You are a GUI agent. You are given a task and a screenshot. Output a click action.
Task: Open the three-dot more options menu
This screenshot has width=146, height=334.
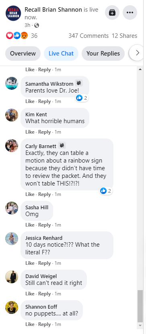[130, 12]
